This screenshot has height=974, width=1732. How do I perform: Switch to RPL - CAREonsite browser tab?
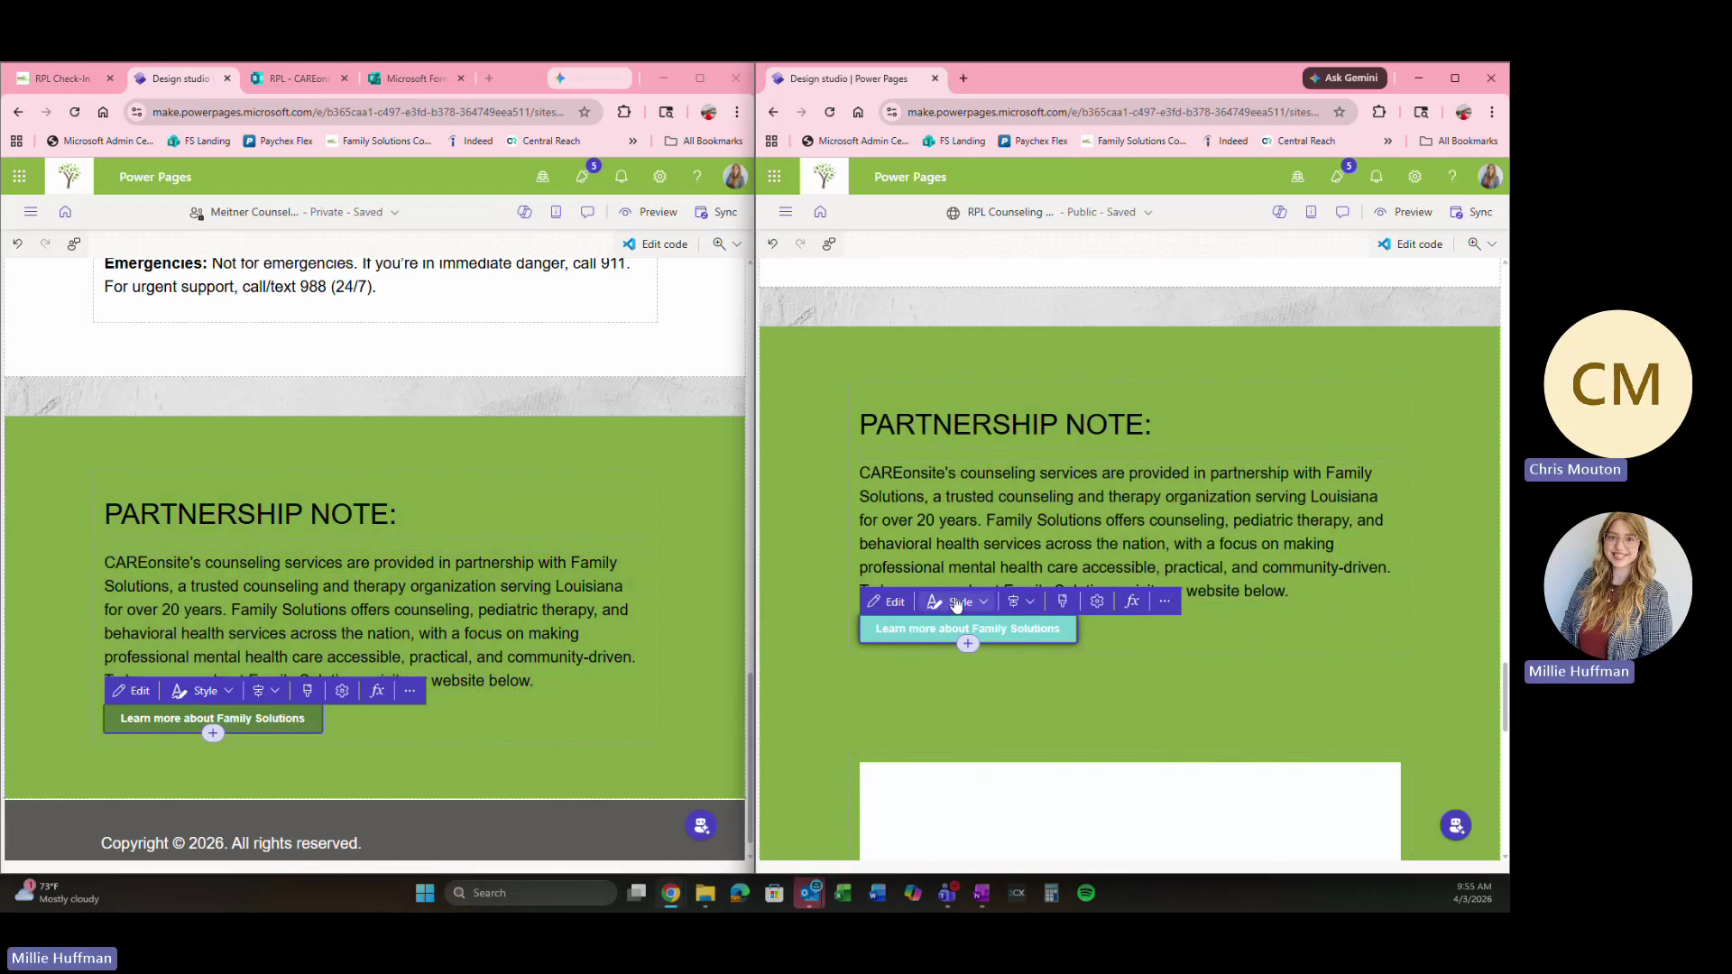coord(298,78)
